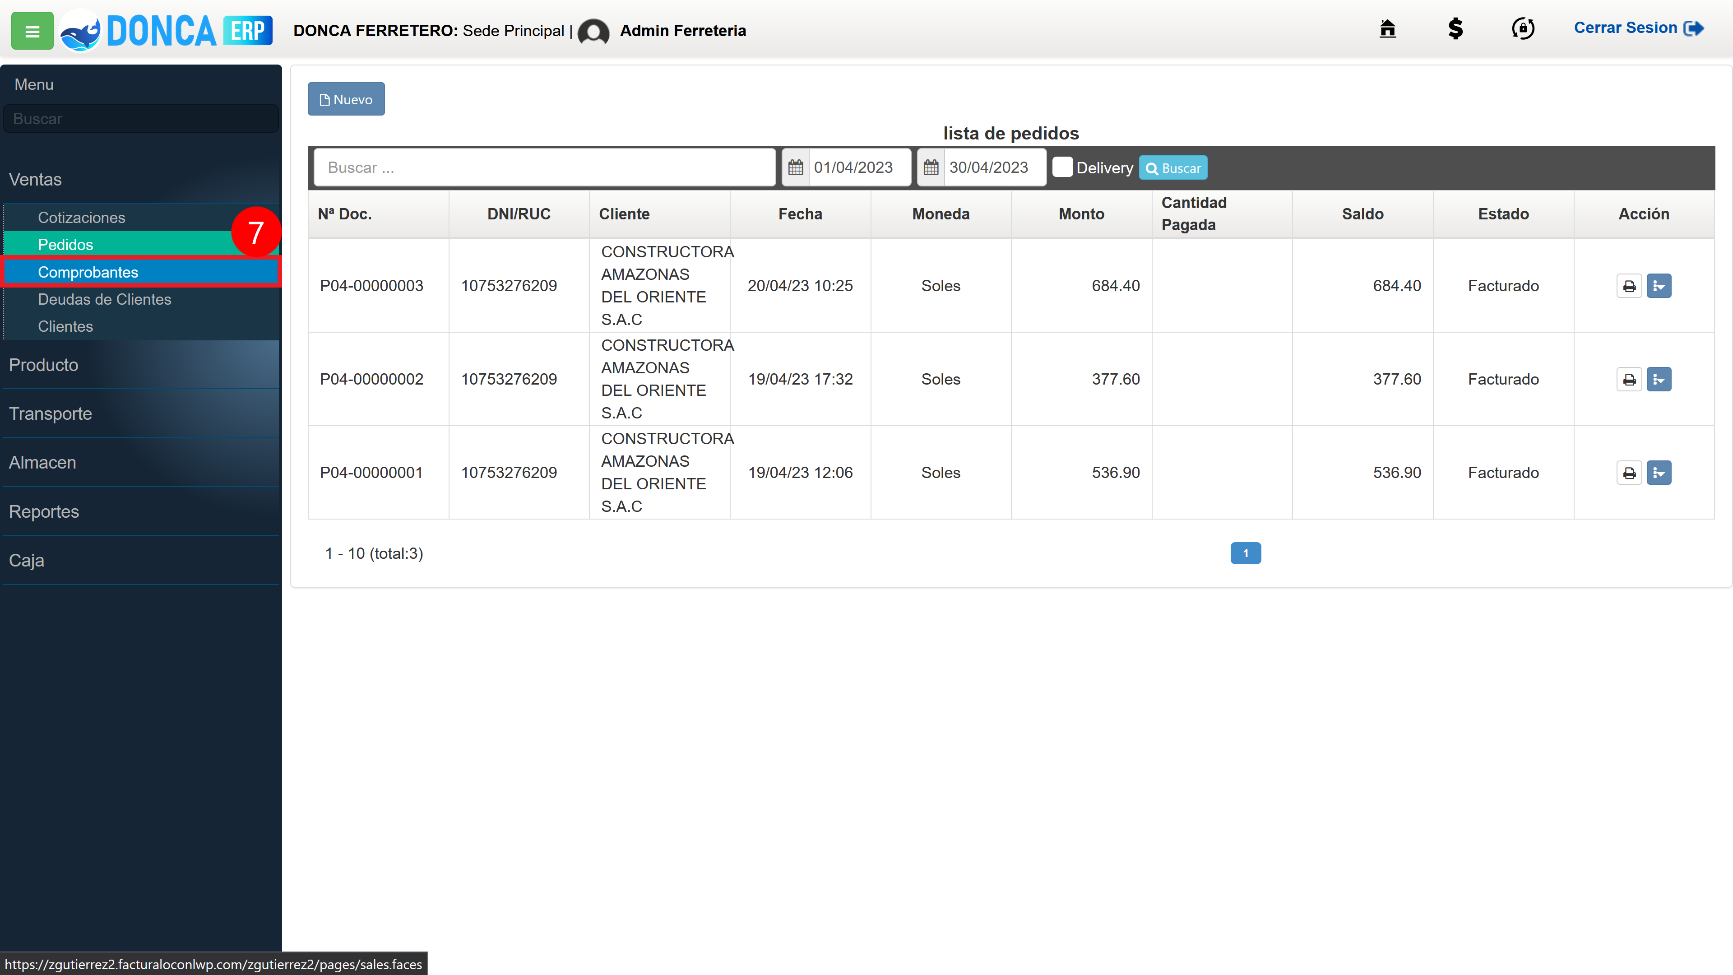The image size is (1733, 975).
Task: Click the DNI/RUC column header
Action: click(x=519, y=214)
